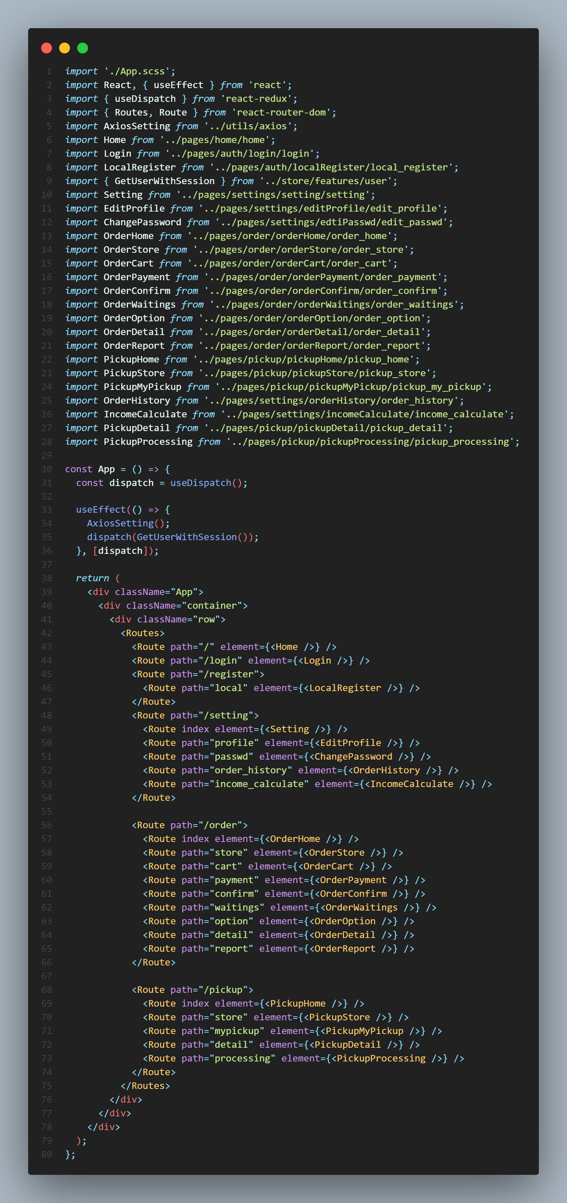Click className "App" div tag
This screenshot has height=1203, width=567.
146,592
